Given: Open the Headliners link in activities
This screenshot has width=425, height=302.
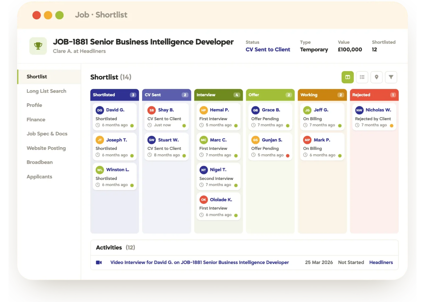Looking at the screenshot, I should pyautogui.click(x=381, y=262).
